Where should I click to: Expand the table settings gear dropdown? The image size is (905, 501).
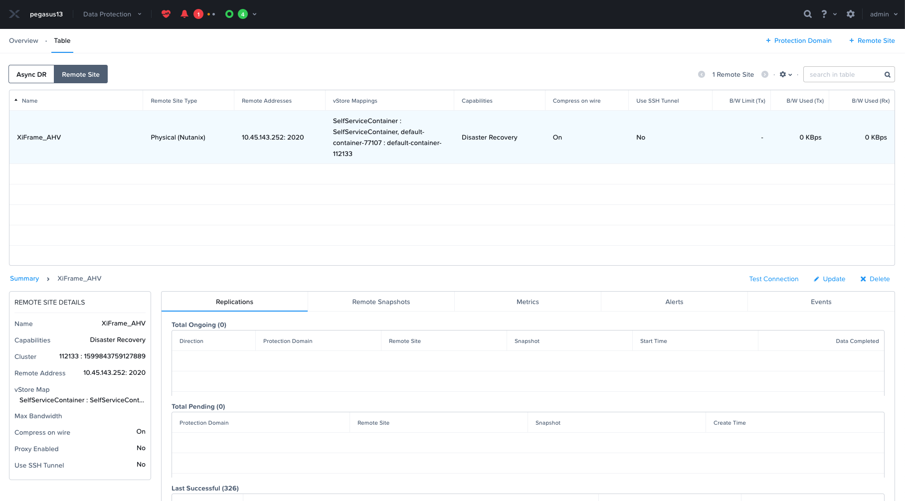coord(786,74)
